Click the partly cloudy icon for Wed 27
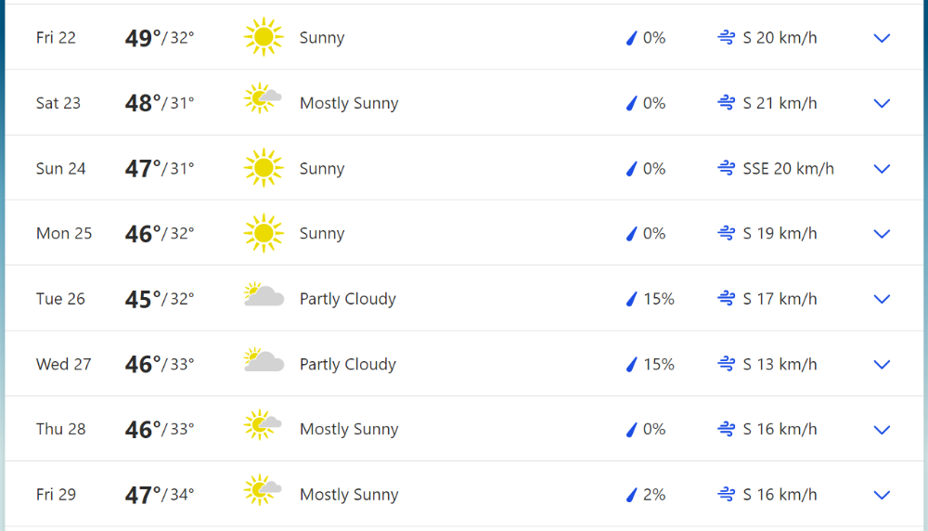 click(264, 360)
